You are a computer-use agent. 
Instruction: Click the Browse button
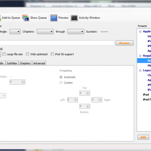124,43
